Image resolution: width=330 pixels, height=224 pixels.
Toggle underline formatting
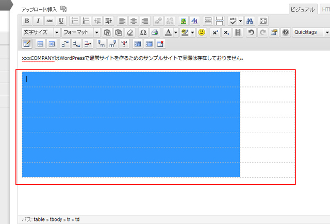[x=61, y=21]
